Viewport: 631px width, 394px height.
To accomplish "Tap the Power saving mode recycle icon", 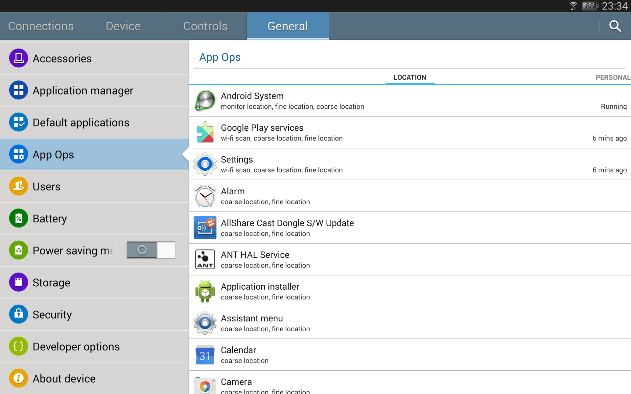I will click(18, 250).
